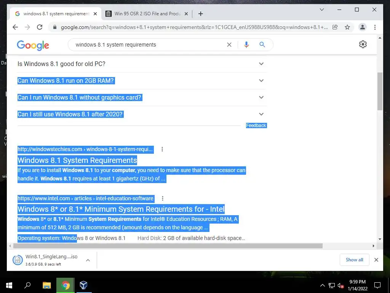Click the Win8.1 ISO download file icon

18,260
